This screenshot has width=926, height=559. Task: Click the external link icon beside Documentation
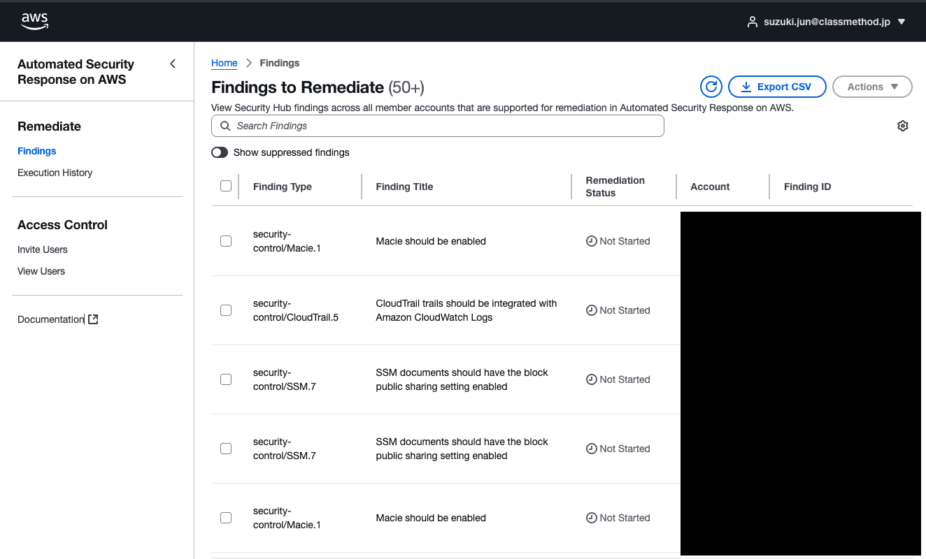click(93, 319)
